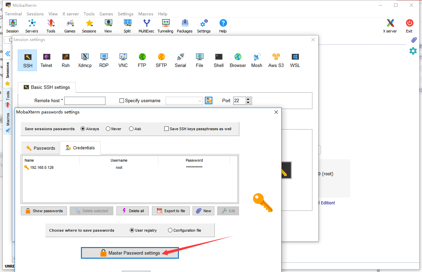Open the Packages toolbar icon
The width and height of the screenshot is (422, 272).
coord(185,26)
